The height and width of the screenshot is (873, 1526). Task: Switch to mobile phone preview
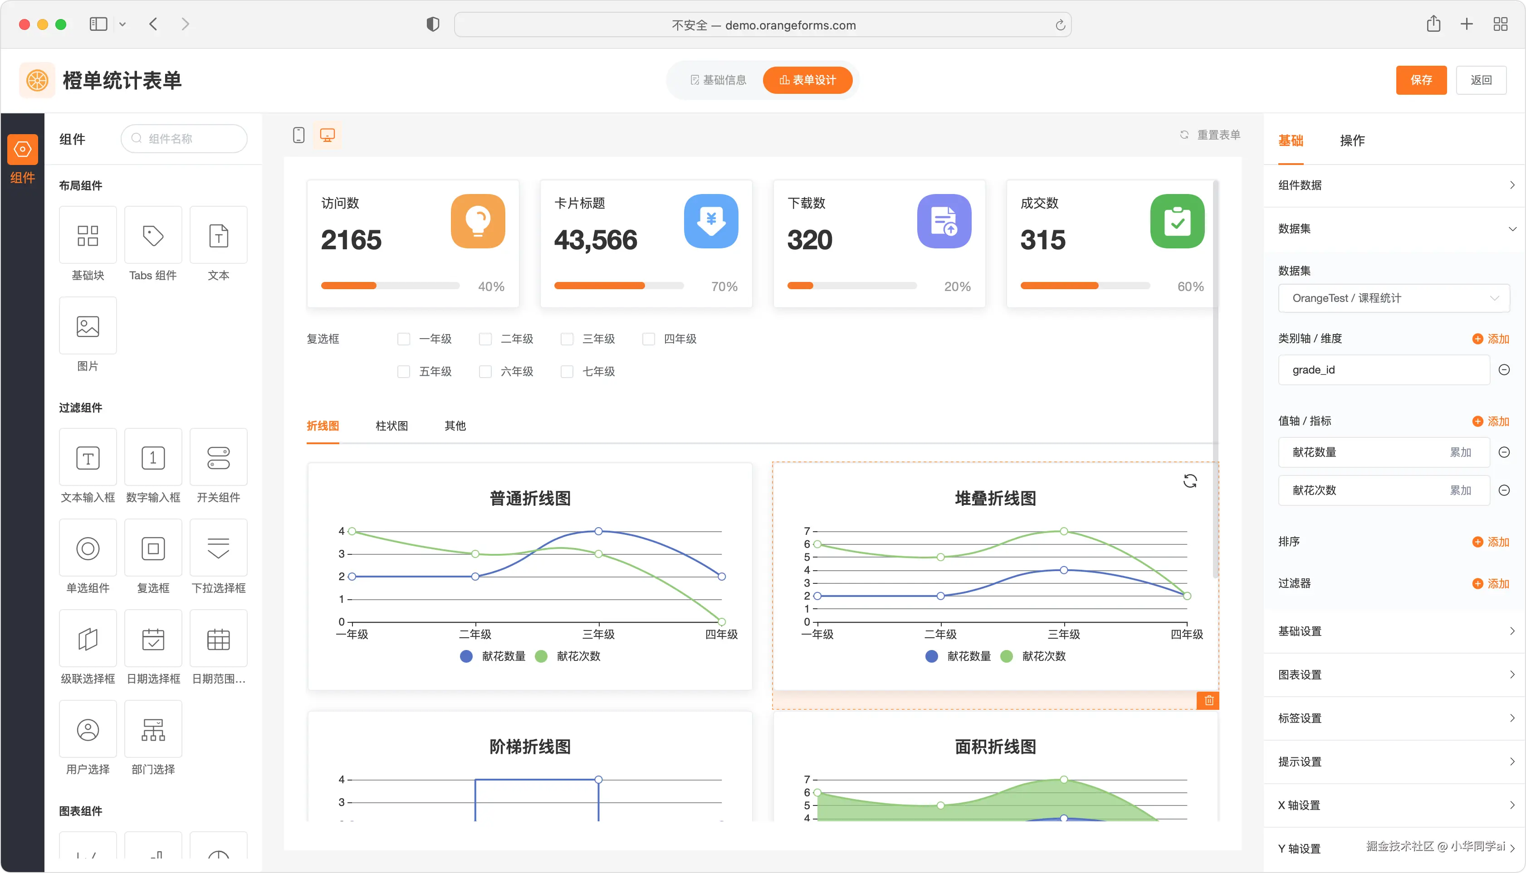[x=298, y=135]
